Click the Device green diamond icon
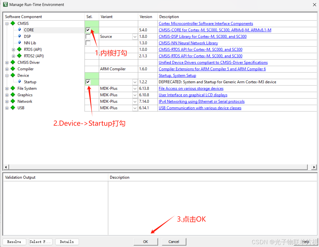 tap(13, 75)
